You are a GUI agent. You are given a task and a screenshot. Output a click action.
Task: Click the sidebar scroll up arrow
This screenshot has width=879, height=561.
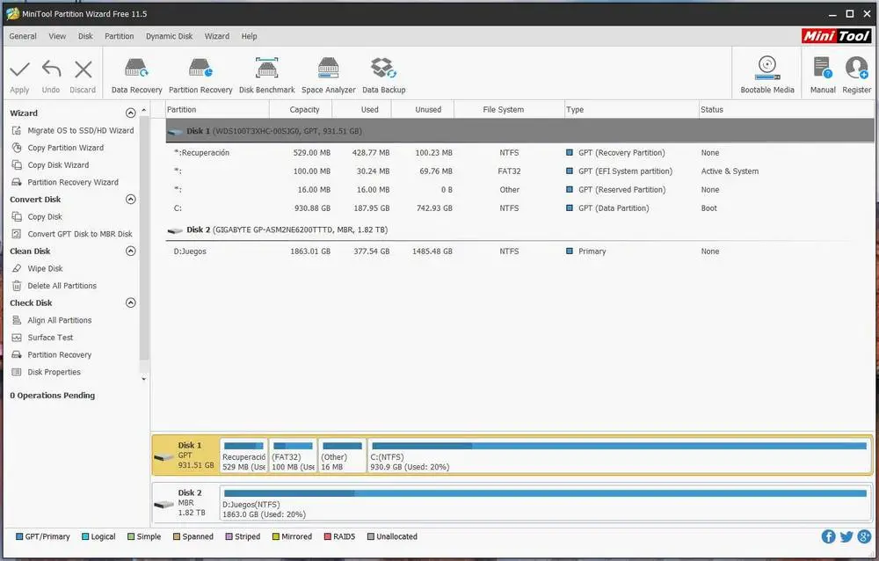click(144, 110)
